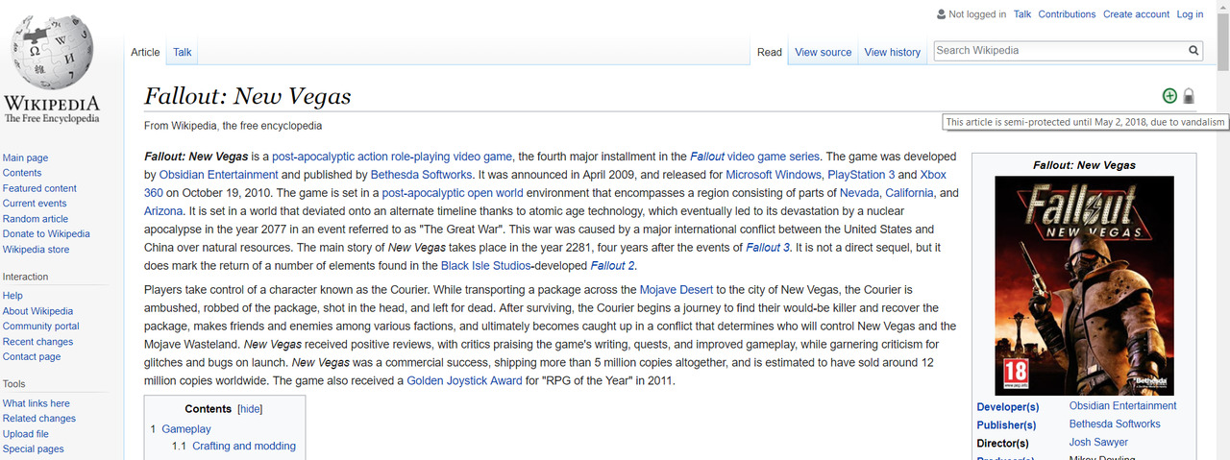The width and height of the screenshot is (1230, 460).
Task: Switch to the Talk tab
Action: 183,52
